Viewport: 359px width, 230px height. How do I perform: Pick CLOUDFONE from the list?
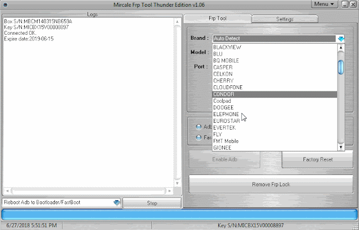[x=275, y=88]
